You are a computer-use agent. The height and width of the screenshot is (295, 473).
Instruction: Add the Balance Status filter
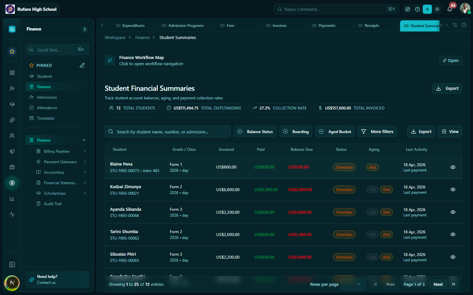[255, 131]
